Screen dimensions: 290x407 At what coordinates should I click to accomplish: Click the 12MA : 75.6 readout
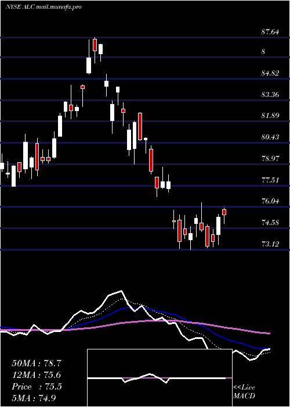(x=37, y=375)
